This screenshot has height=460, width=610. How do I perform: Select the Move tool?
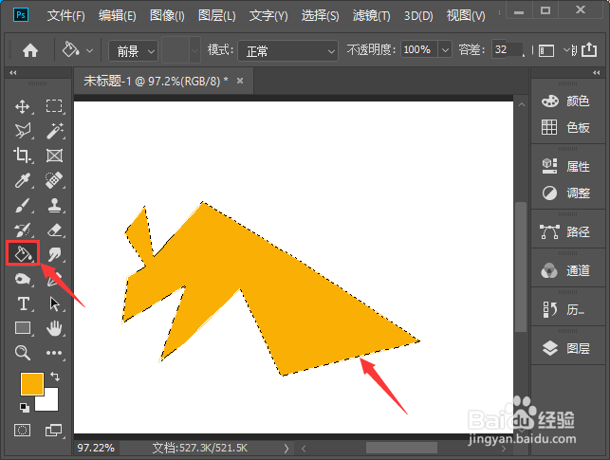pyautogui.click(x=22, y=106)
